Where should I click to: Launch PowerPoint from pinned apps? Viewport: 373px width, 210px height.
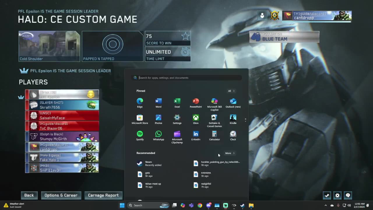[x=196, y=103]
